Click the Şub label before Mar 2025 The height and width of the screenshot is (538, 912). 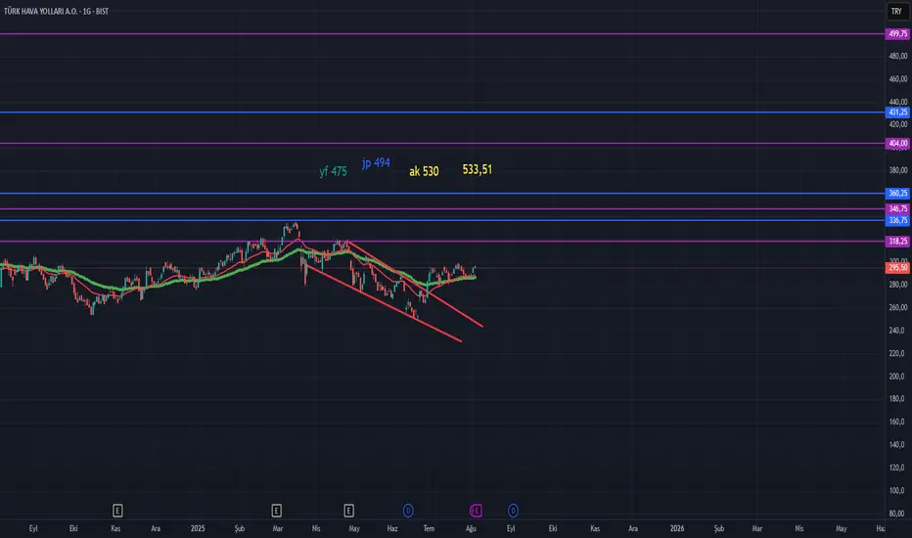point(239,528)
